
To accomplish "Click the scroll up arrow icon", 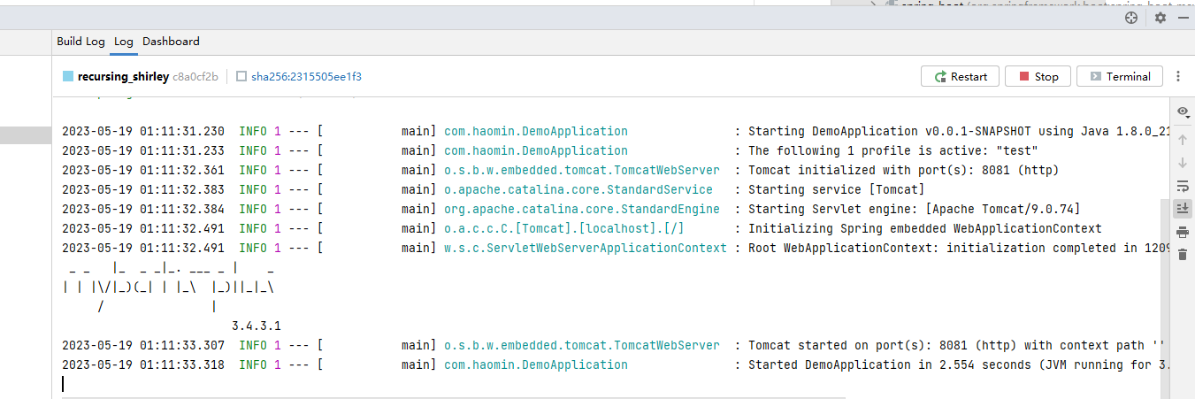I will 1183,140.
